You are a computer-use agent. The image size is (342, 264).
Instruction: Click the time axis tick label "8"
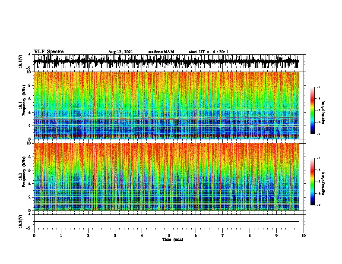[x=250, y=236]
